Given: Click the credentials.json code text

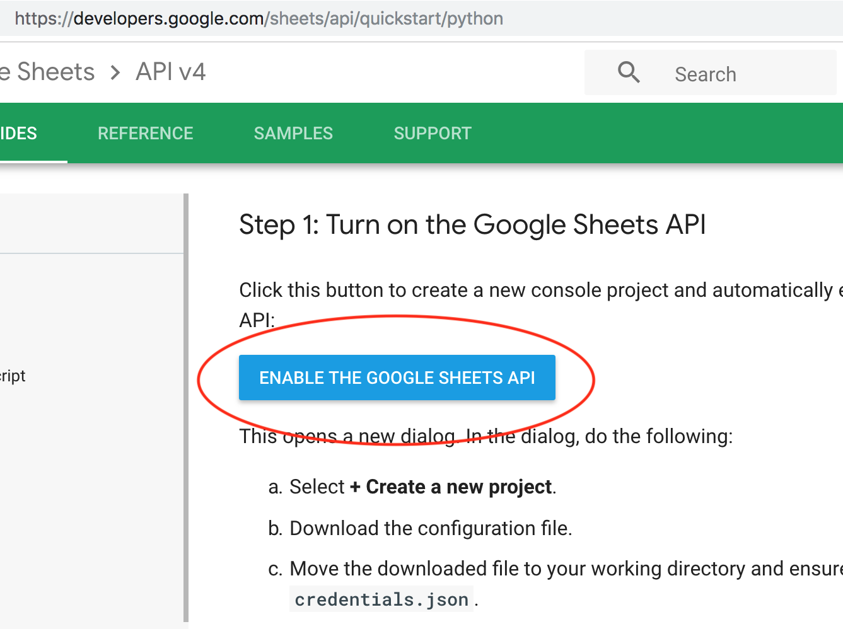Looking at the screenshot, I should [x=381, y=599].
